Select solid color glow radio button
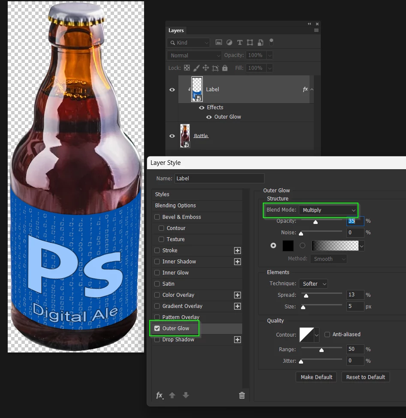This screenshot has width=406, height=418. point(274,245)
